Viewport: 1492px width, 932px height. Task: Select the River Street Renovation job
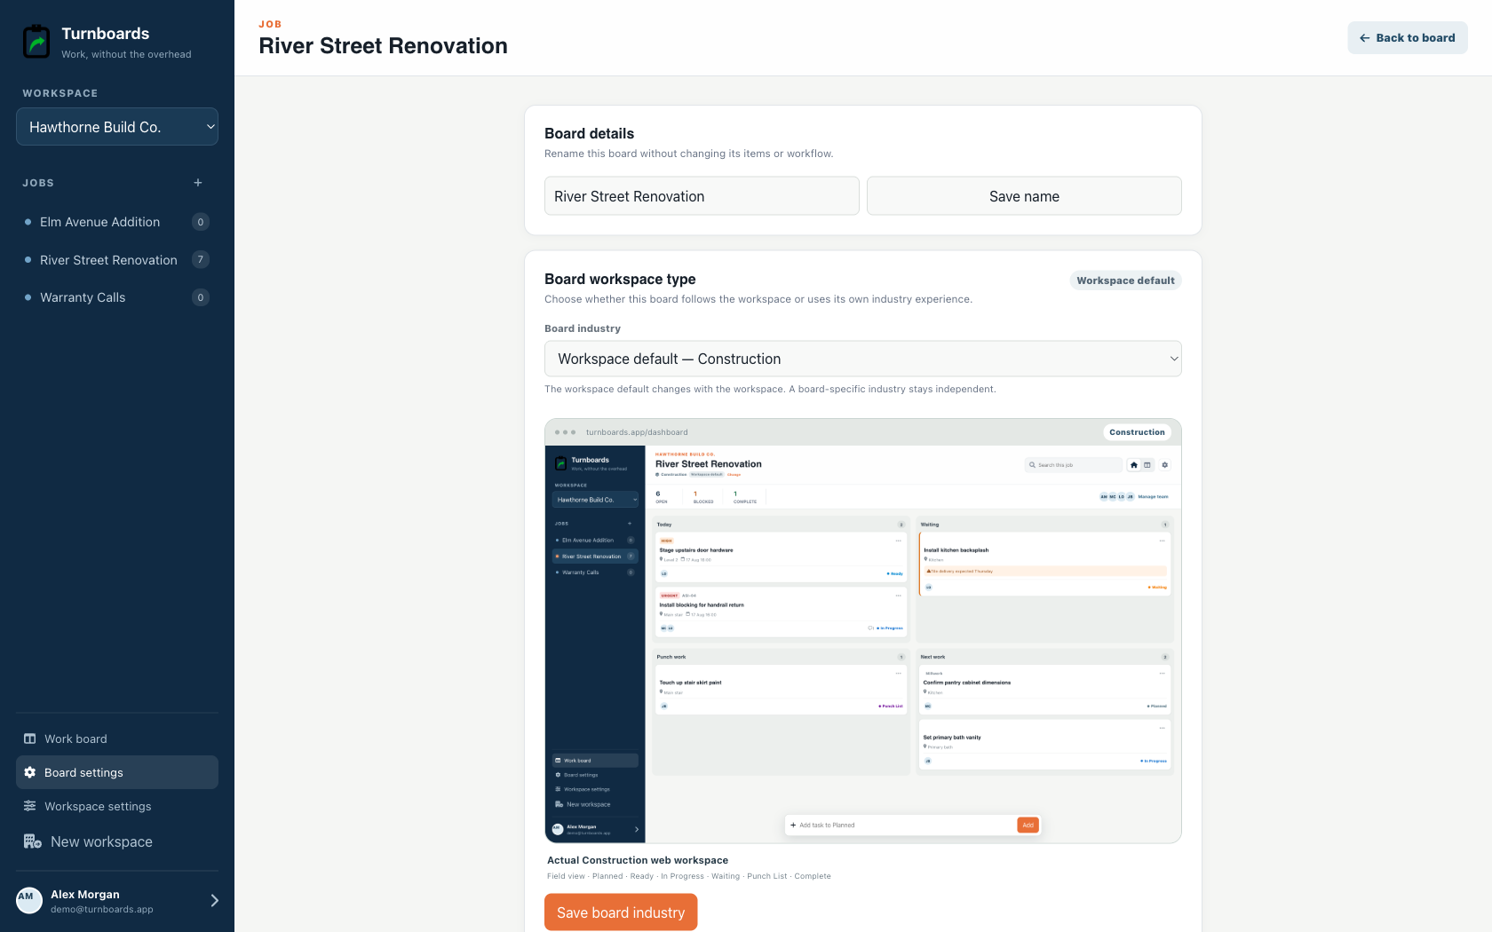[117, 260]
